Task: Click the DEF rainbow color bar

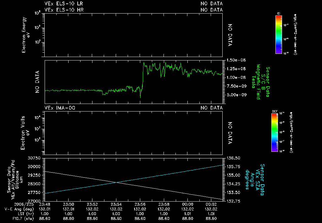Action: (275, 133)
